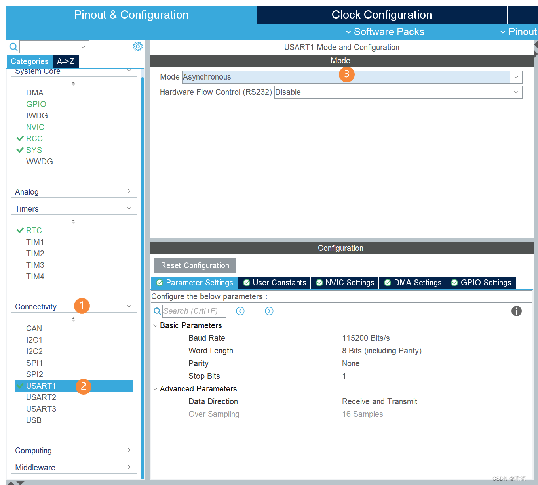Collapse Basic Parameters group
The width and height of the screenshot is (538, 485).
pyautogui.click(x=155, y=325)
